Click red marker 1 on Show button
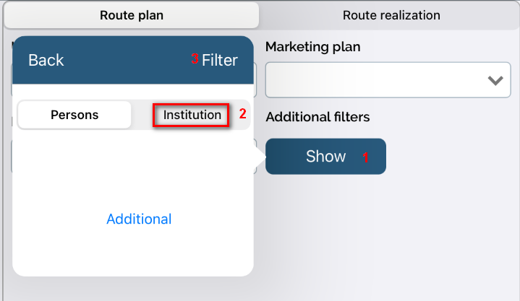Screen dimensions: 520x301 pyautogui.click(x=365, y=158)
